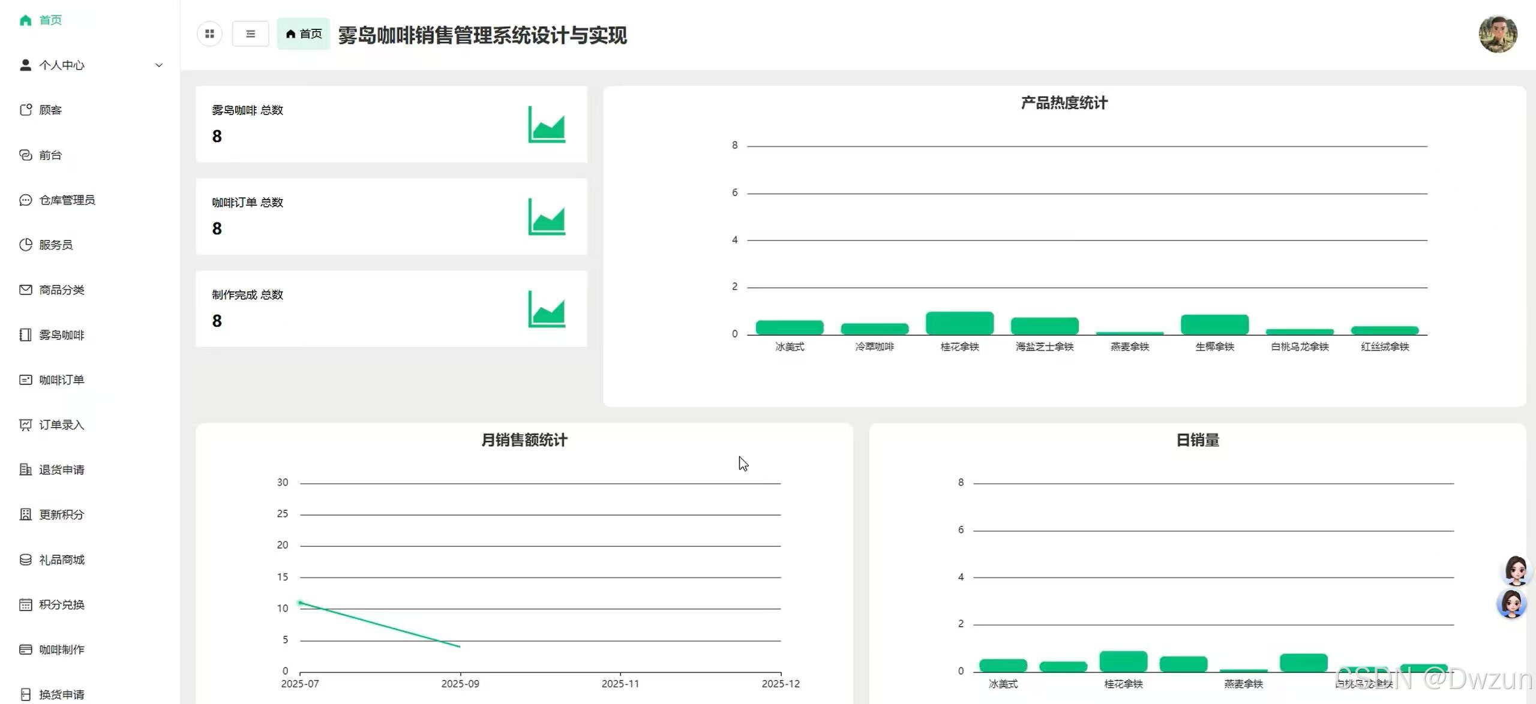Click the 仓库管理员 chat bubble icon
Viewport: 1536px width, 704px height.
tap(25, 200)
